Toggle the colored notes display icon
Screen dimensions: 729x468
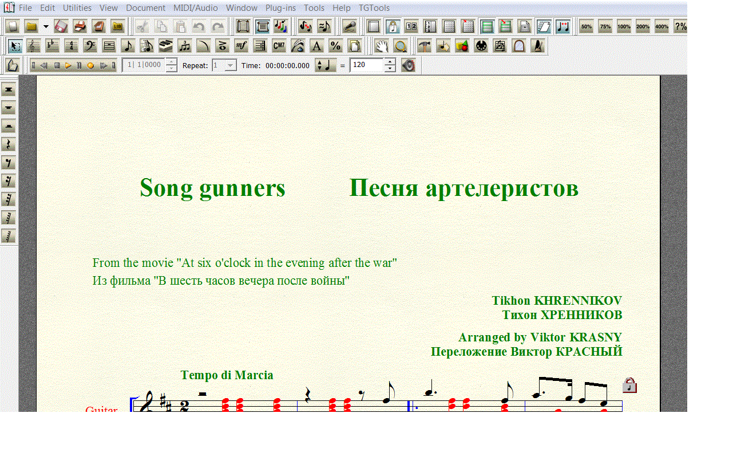(x=280, y=26)
